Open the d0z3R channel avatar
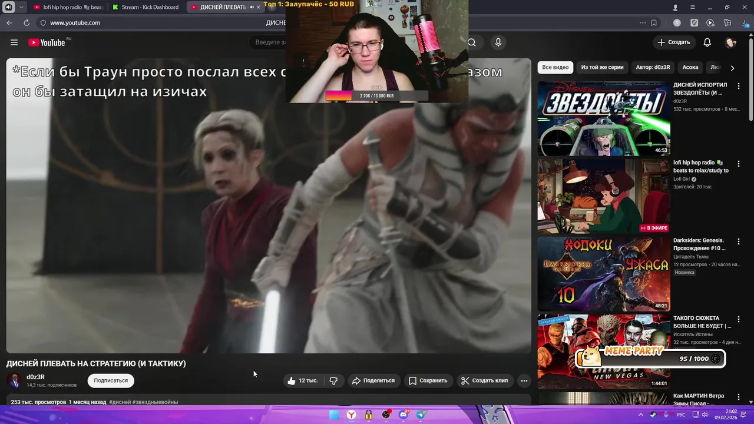The width and height of the screenshot is (754, 424). 15,380
